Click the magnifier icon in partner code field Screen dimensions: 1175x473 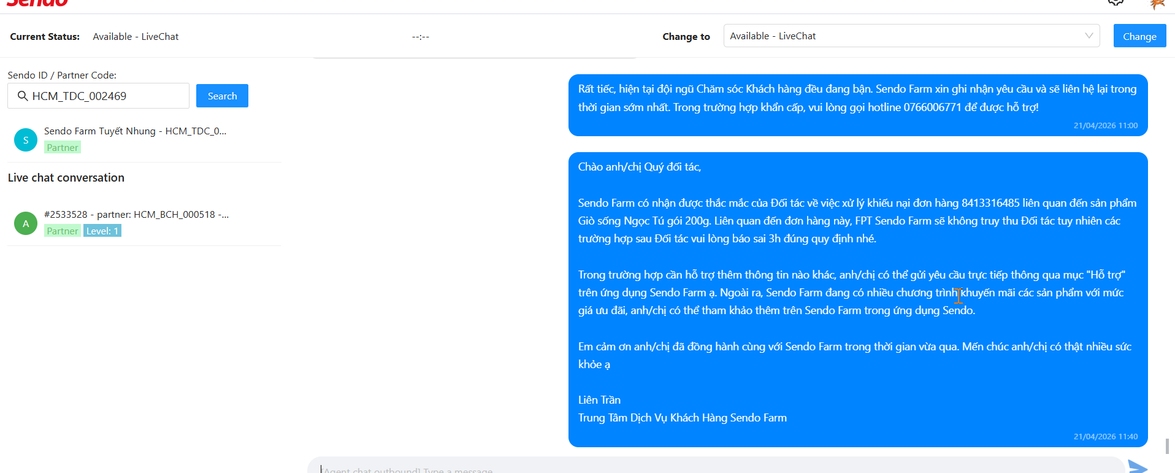(x=23, y=96)
